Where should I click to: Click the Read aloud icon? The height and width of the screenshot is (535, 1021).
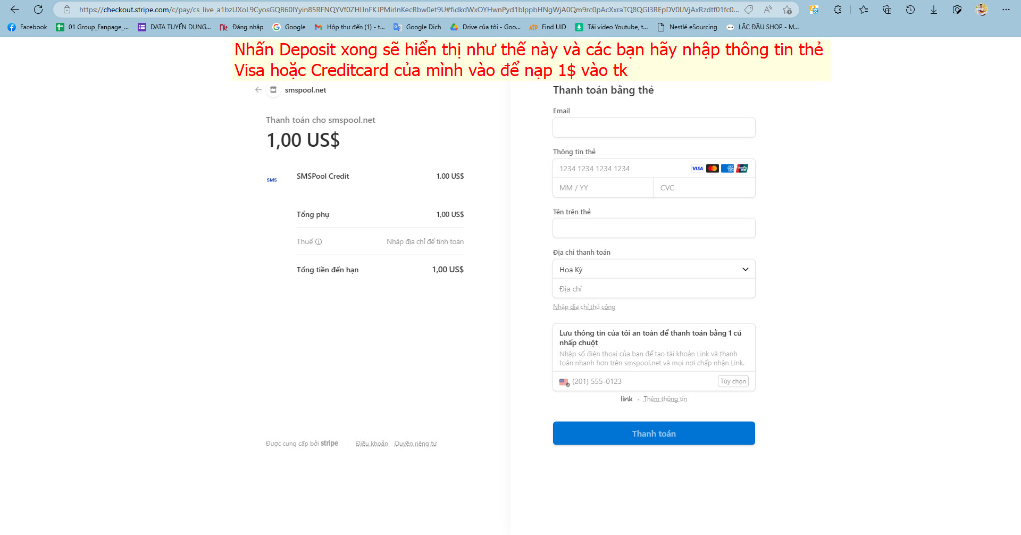[768, 10]
